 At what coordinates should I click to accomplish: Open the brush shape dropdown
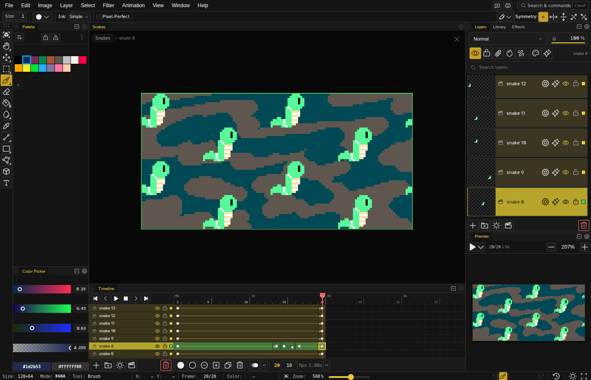click(42, 16)
